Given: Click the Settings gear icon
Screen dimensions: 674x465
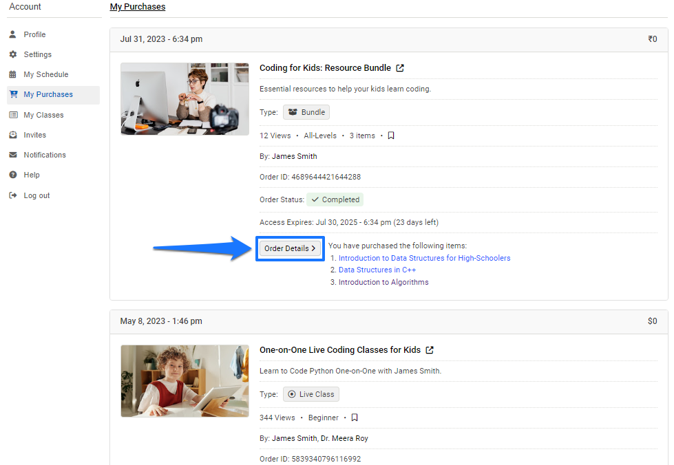Looking at the screenshot, I should point(13,54).
